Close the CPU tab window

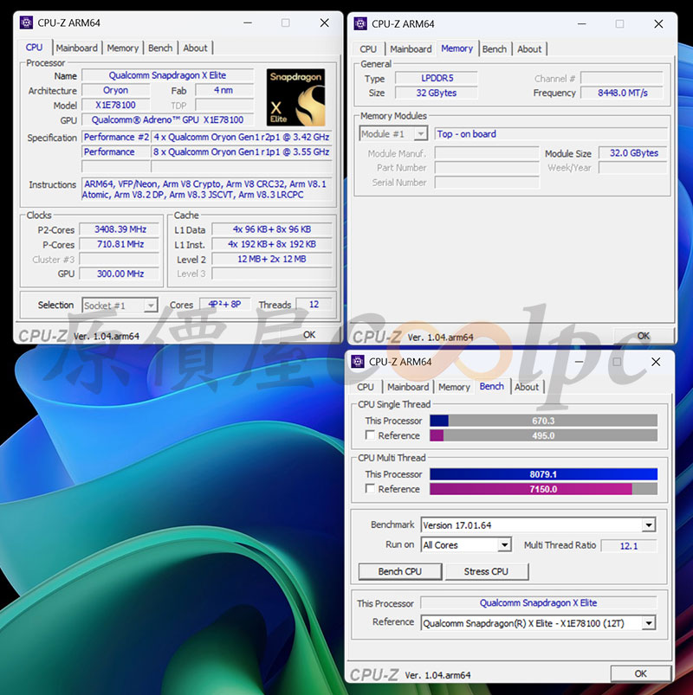[x=324, y=23]
